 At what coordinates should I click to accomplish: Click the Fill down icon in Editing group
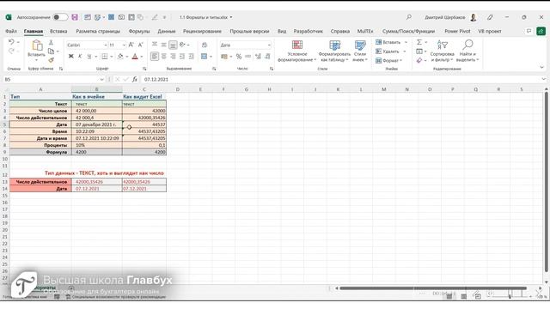[x=419, y=51]
